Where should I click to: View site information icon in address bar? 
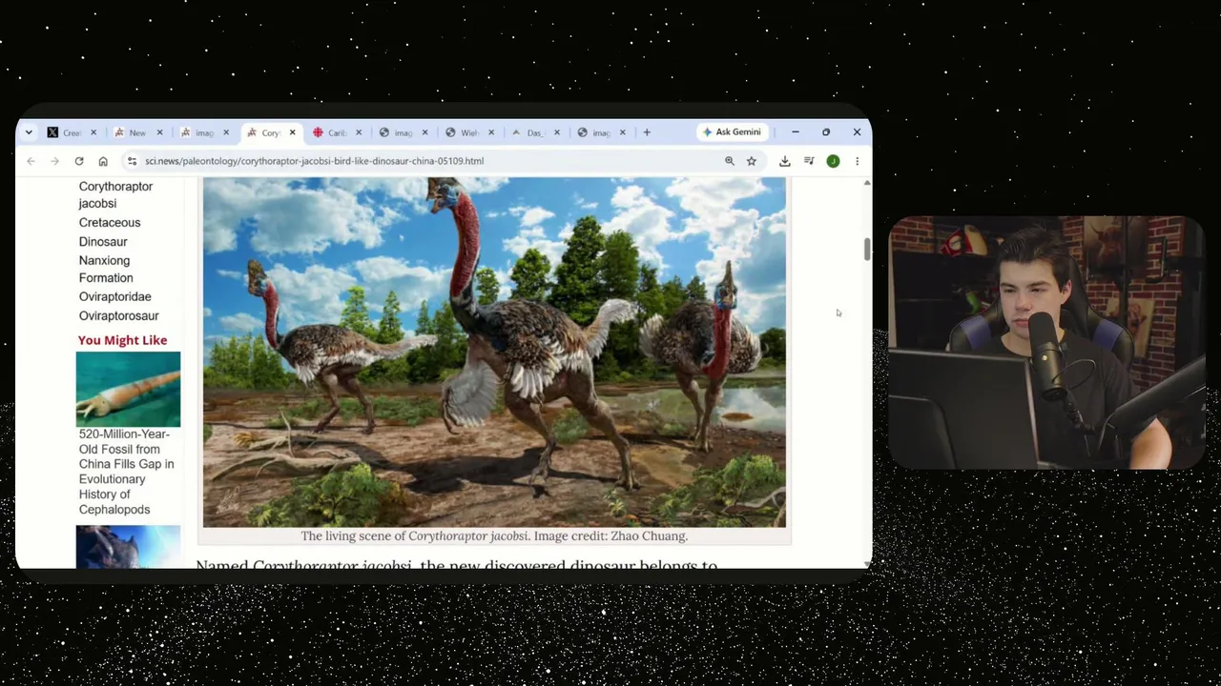point(133,161)
